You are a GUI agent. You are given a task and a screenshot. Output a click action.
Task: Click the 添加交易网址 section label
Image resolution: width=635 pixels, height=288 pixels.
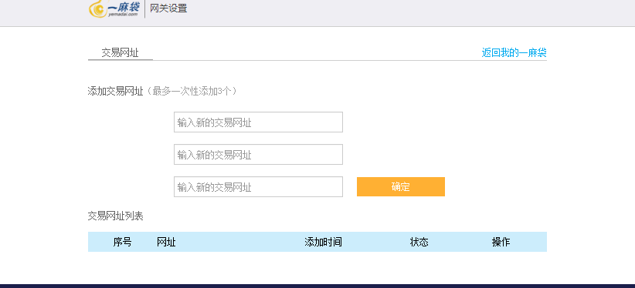[x=116, y=91]
